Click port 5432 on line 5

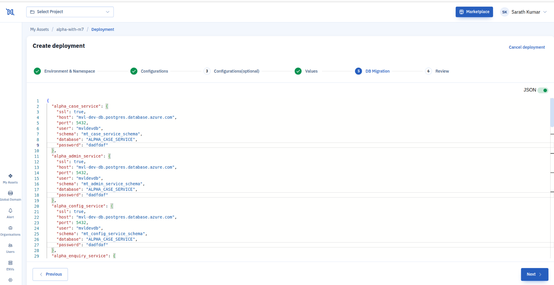coord(81,123)
